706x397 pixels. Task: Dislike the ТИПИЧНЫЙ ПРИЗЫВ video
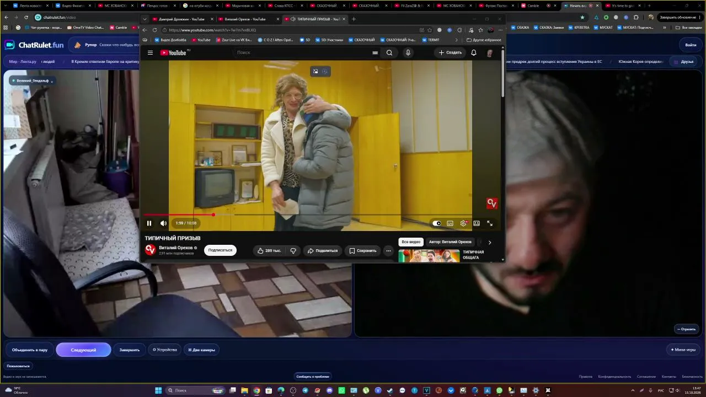pos(293,250)
